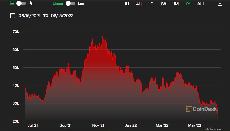This screenshot has height=131, width=230.
Task: Click the green area chart icon
Action: pyautogui.click(x=12, y=3)
